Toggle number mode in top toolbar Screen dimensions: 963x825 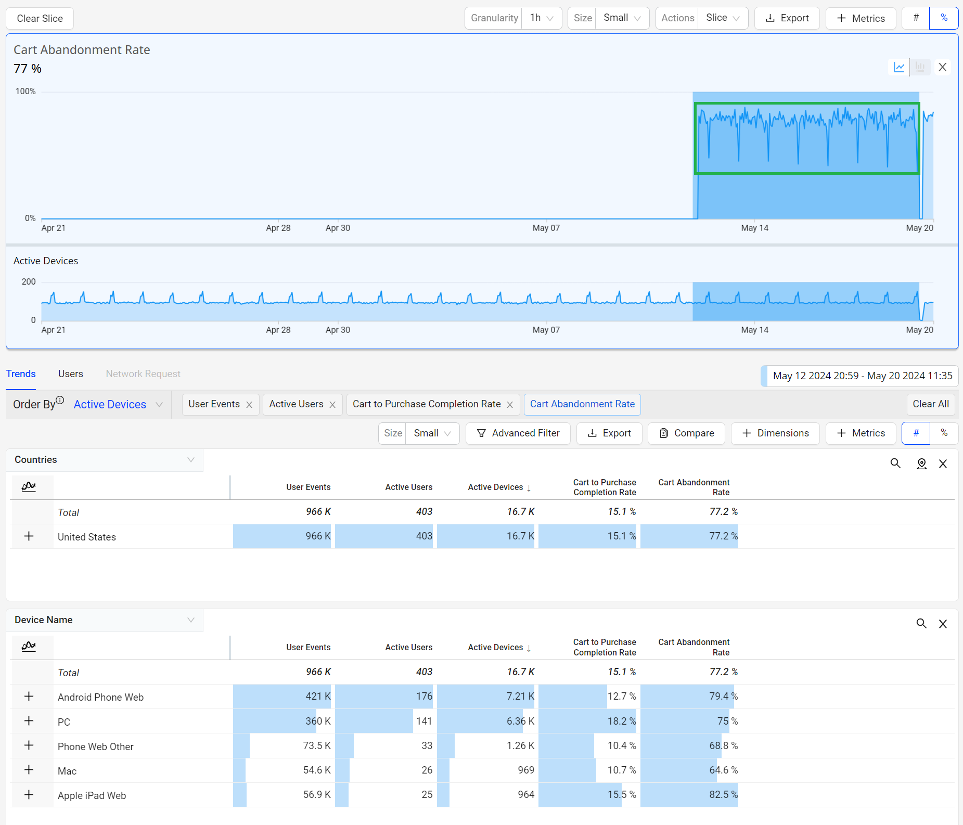pos(916,18)
